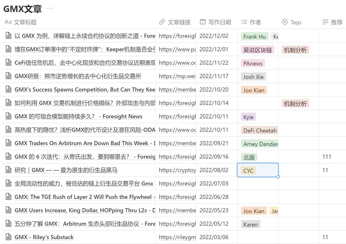This screenshot has width=346, height=244.
Task: Click page icon of 如何利用 GMX 交易机制 row
Action: [9, 103]
